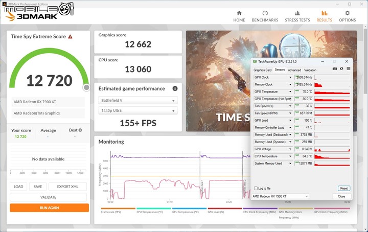Toggle the GPU Clock Frequency legend entry

point(332,210)
